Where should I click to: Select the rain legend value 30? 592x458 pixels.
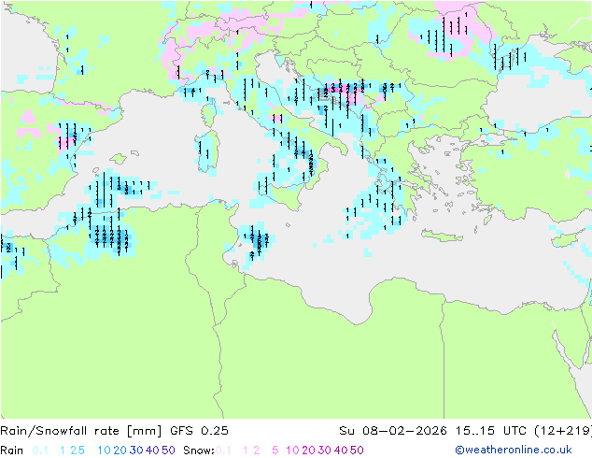pos(136,450)
